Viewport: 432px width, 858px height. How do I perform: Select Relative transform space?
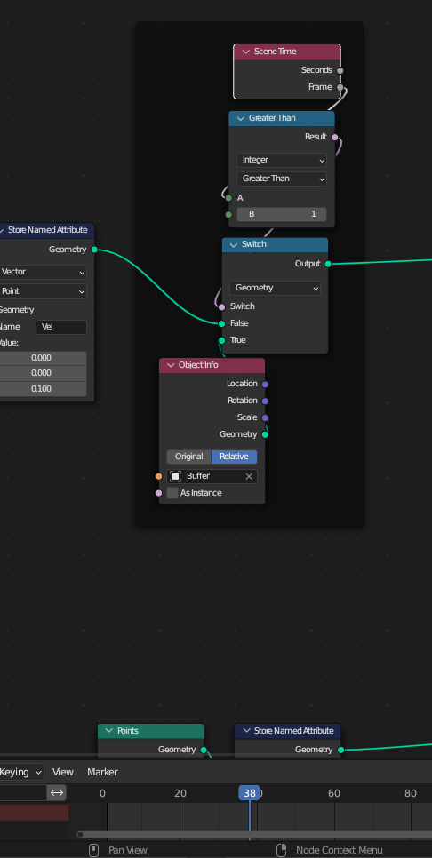(x=234, y=457)
